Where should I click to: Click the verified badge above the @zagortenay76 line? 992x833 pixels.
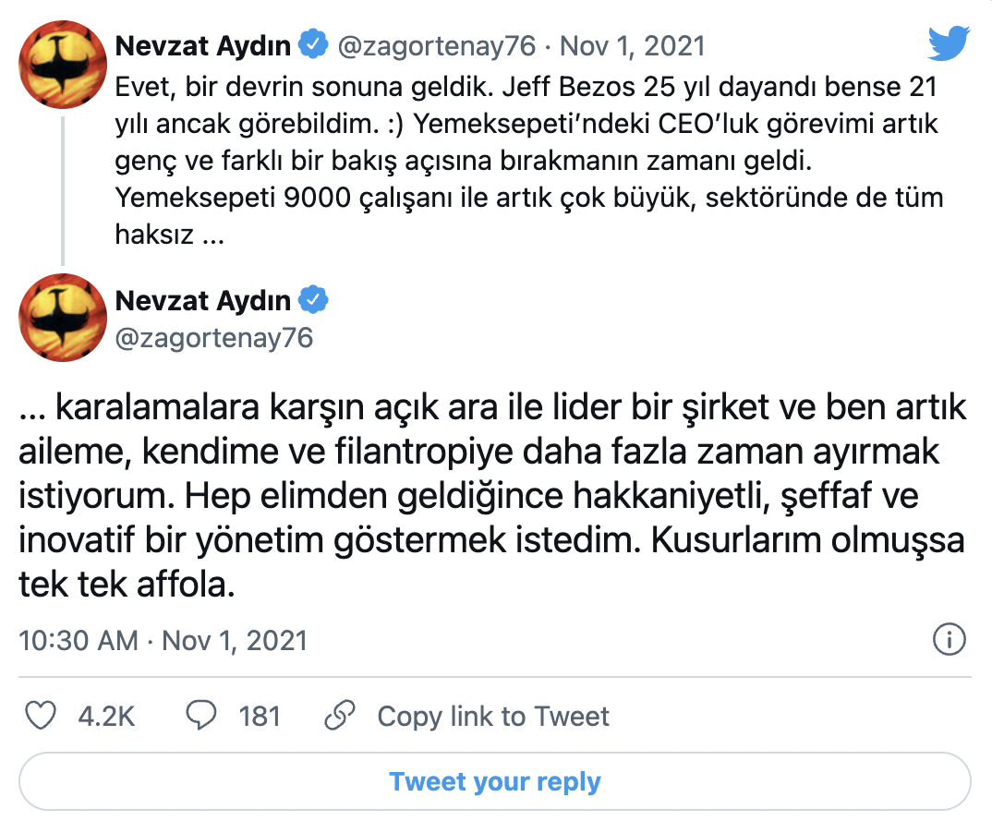tap(316, 300)
